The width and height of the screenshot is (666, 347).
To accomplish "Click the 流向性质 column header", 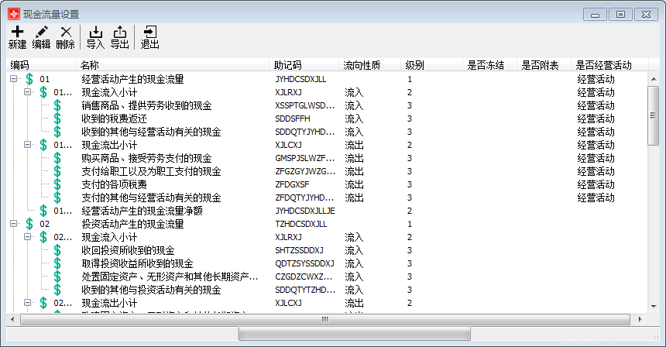I will 370,65.
